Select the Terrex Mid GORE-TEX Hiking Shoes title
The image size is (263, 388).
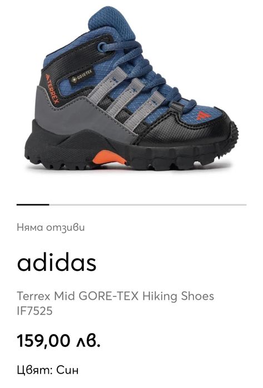tap(115, 296)
